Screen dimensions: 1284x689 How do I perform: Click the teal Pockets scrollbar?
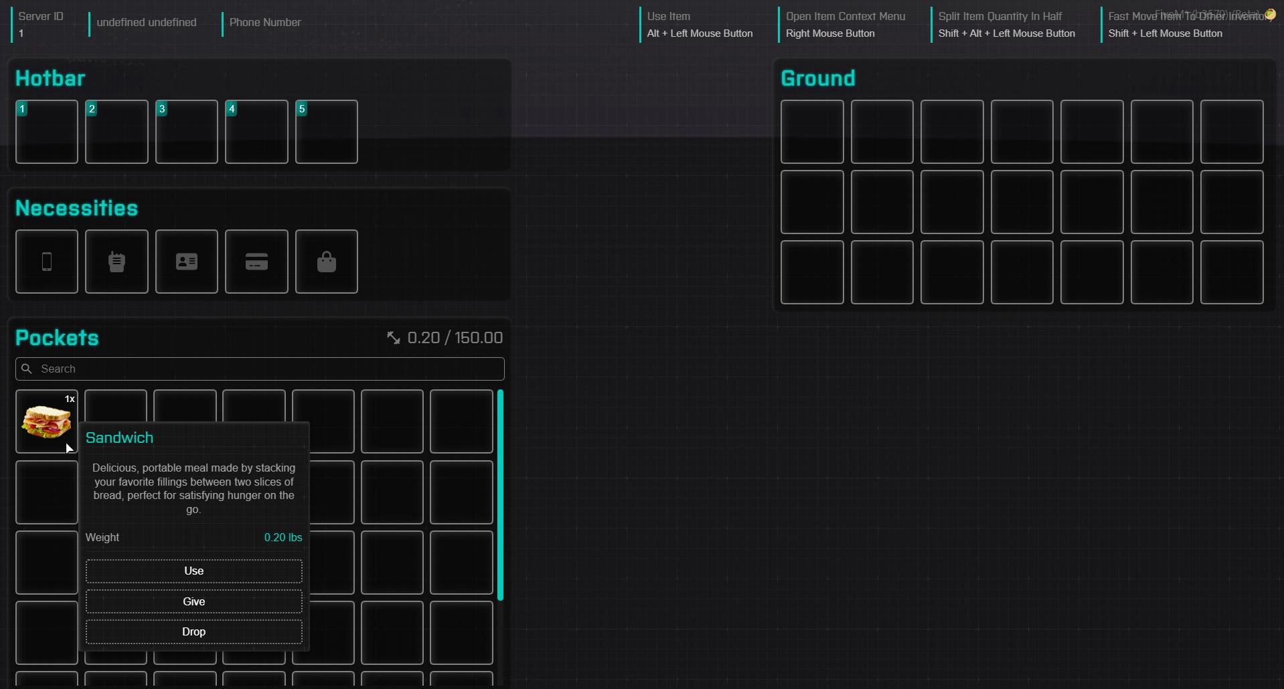[500, 495]
